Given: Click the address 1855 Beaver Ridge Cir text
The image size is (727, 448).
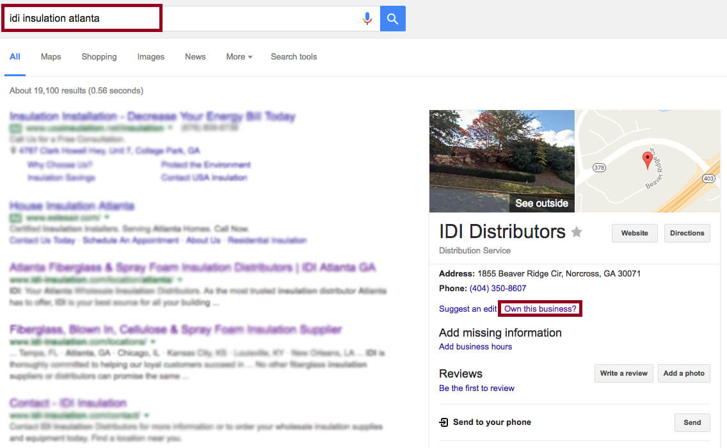Looking at the screenshot, I should tap(559, 274).
